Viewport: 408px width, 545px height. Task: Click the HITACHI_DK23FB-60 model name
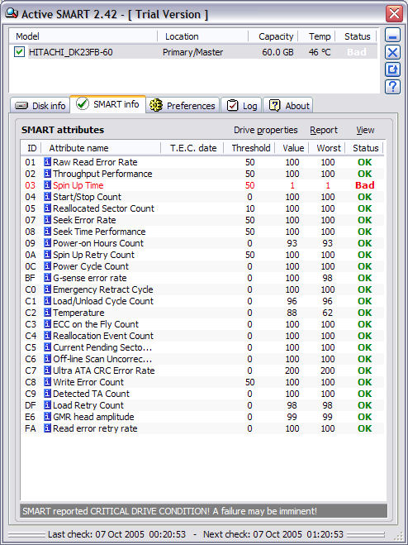(71, 52)
